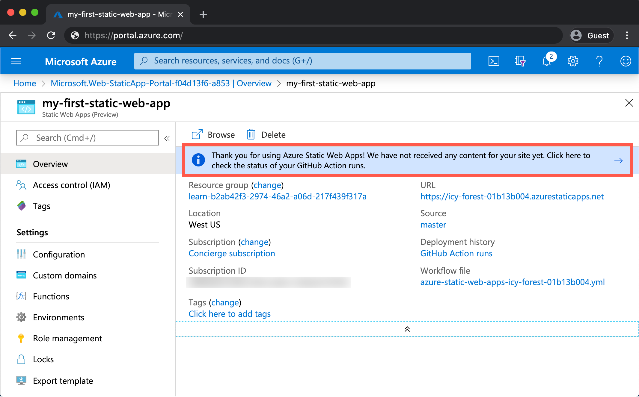
Task: Open the Microsoft.Web-StaticApp-Portal Overview breadcrumb
Action: point(161,83)
